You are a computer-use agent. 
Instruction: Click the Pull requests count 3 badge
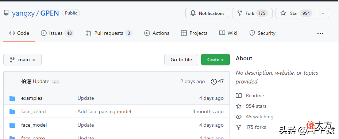point(129,33)
